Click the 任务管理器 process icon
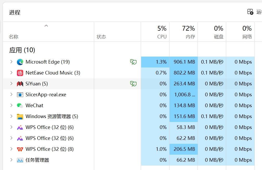The width and height of the screenshot is (262, 170). (x=20, y=160)
